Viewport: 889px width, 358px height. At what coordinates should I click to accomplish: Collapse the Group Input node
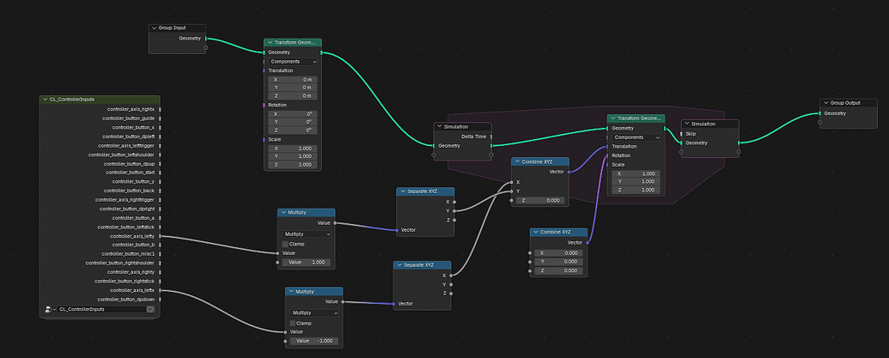[x=154, y=27]
